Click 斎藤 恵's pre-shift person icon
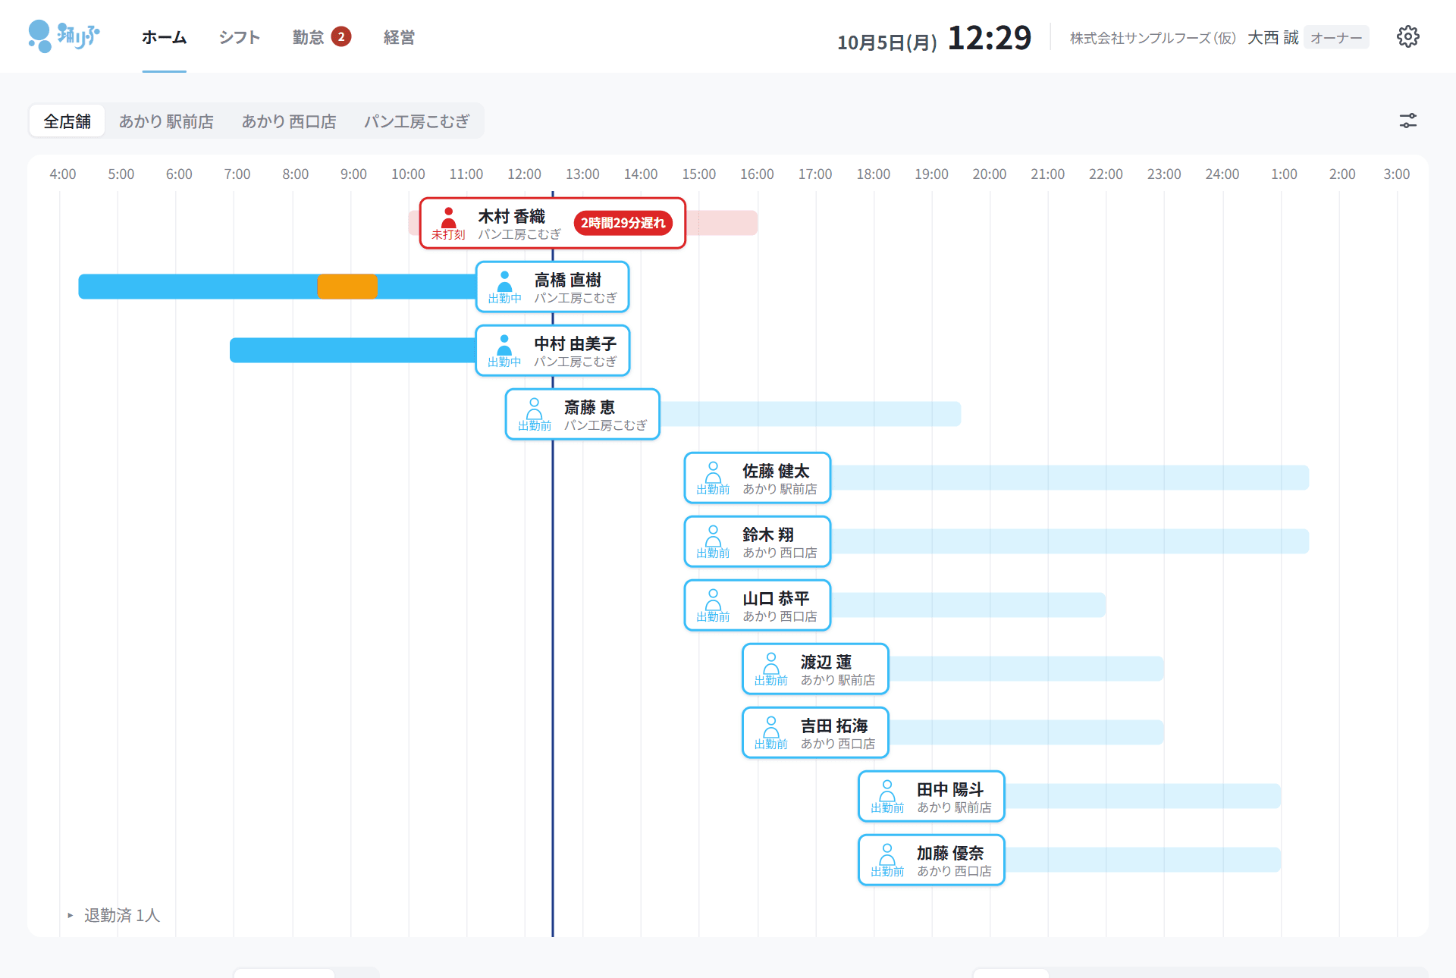Image resolution: width=1456 pixels, height=978 pixels. 534,409
